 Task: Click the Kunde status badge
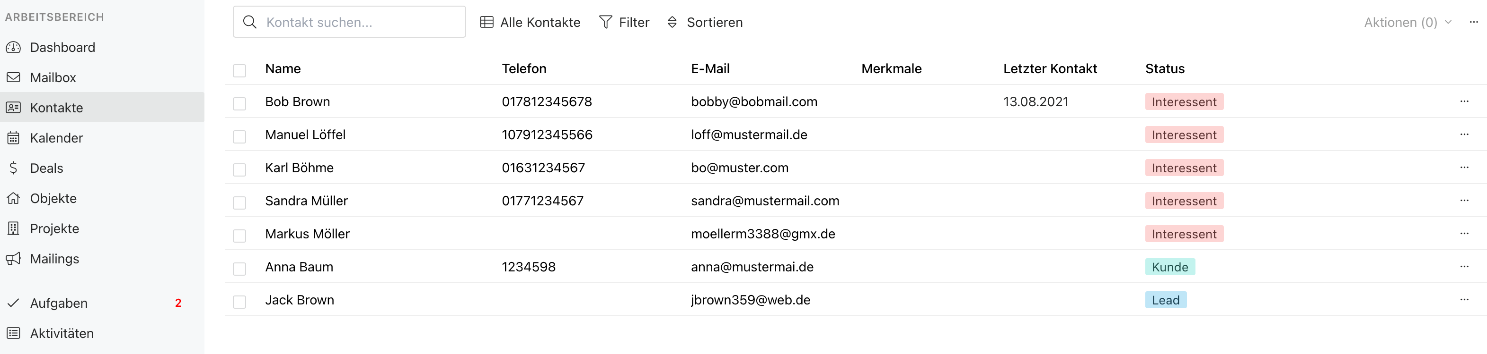point(1170,267)
